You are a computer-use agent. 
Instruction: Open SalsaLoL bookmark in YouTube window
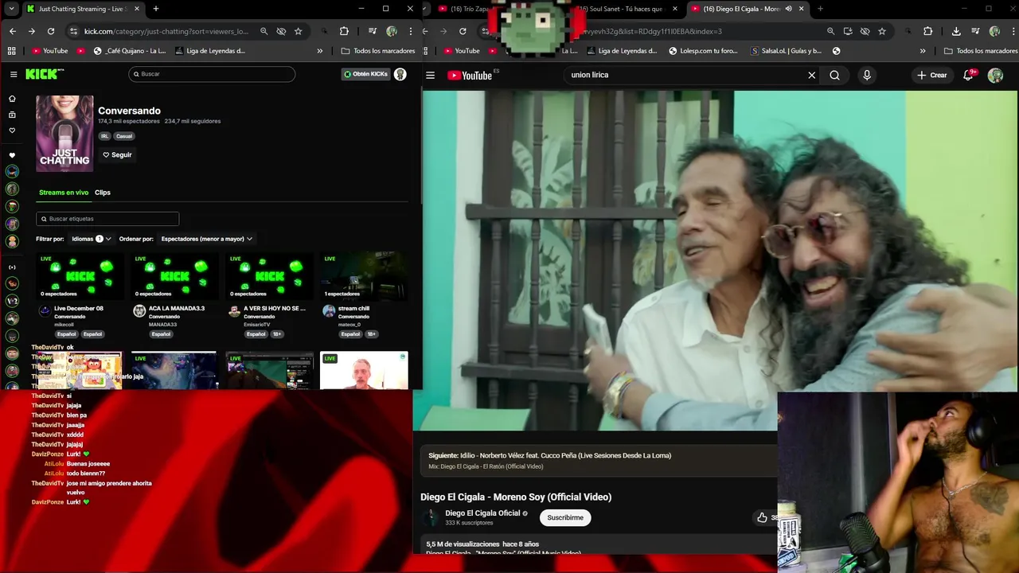(786, 51)
